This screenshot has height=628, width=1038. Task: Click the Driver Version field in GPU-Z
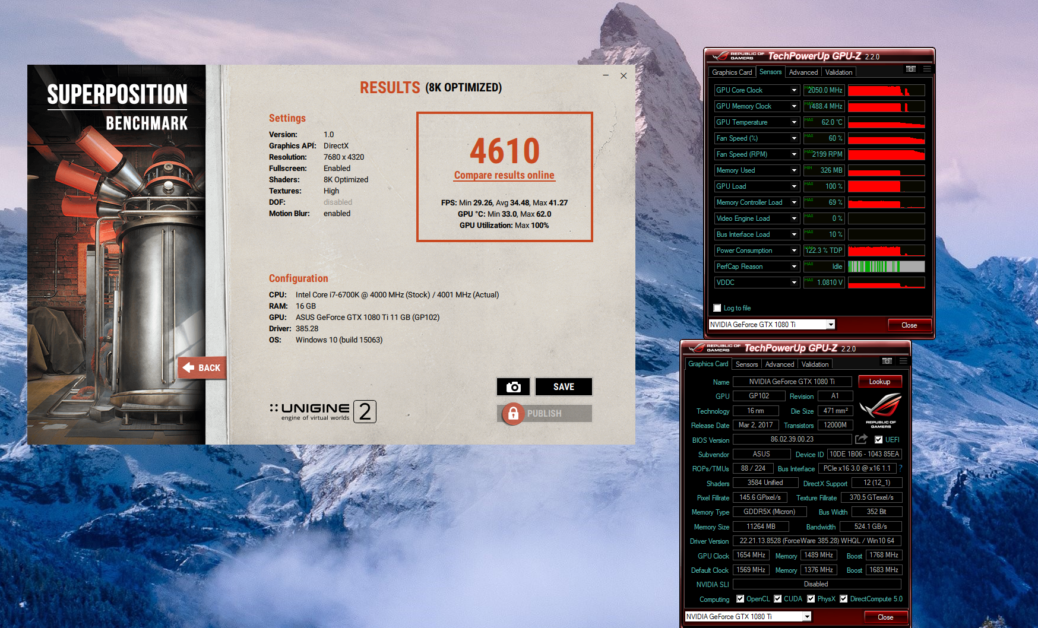(817, 541)
